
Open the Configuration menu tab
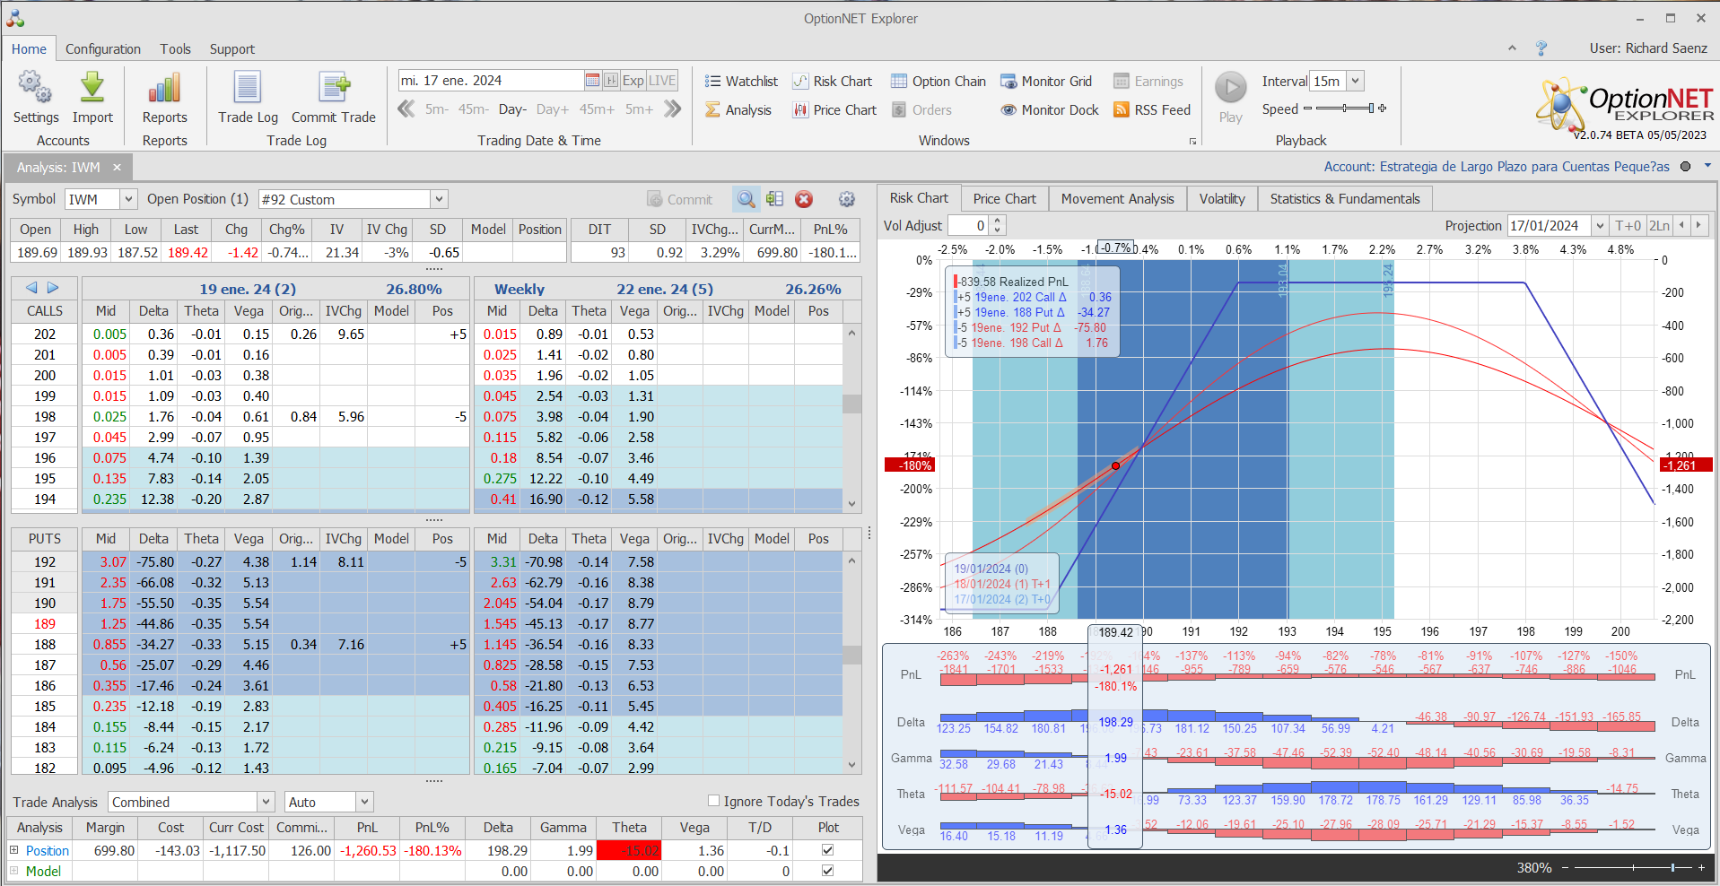[x=102, y=49]
